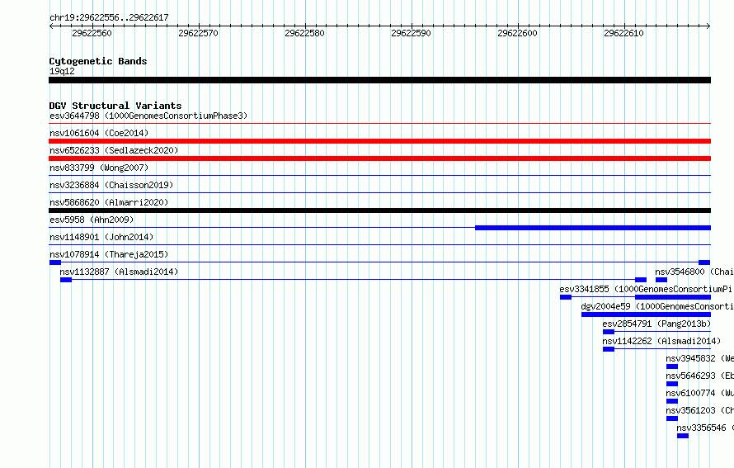Click ruler position 29622560
This screenshot has height=468, width=734.
point(92,33)
